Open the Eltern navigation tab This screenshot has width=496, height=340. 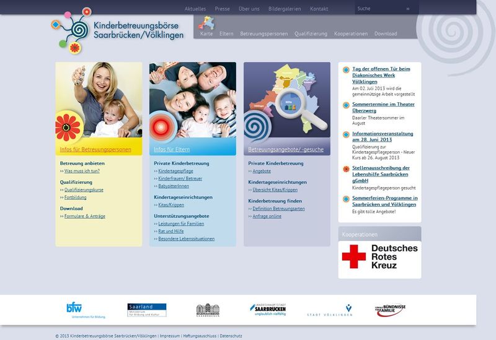click(x=226, y=34)
